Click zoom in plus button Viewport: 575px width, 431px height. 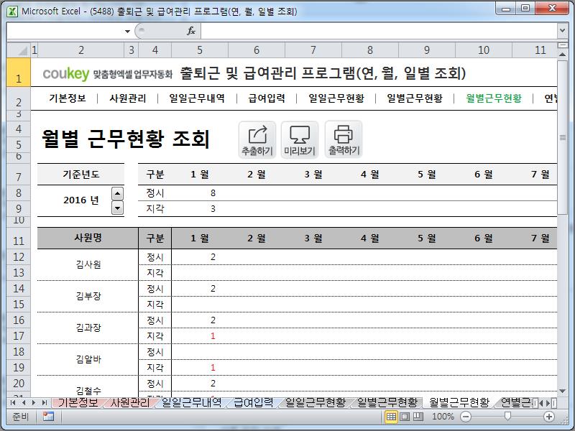tap(549, 417)
